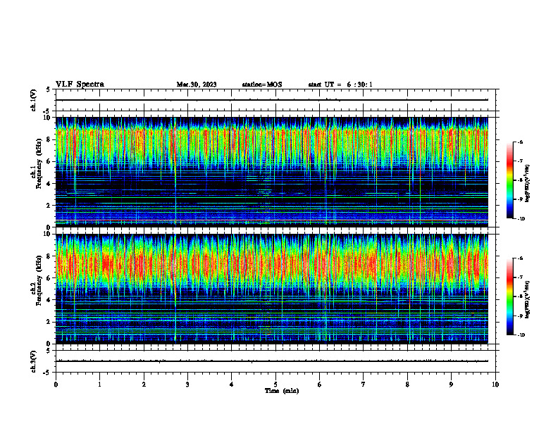This screenshot has width=558, height=431.
Task: Click the "-10" label on the ch.2 color bar
Action: pos(521,335)
